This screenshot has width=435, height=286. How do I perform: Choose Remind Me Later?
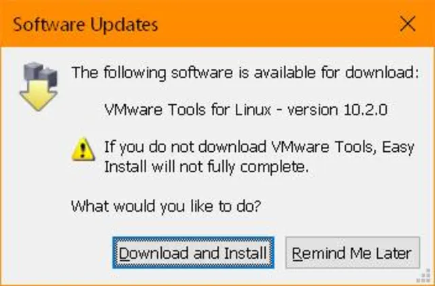(x=352, y=253)
